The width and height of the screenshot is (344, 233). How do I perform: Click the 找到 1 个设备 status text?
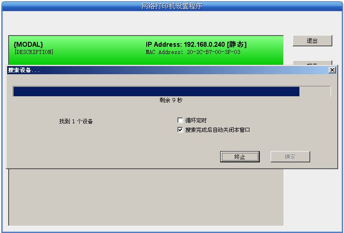click(x=76, y=121)
